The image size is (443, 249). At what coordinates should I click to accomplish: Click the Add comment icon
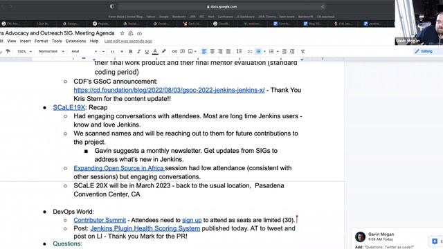pyautogui.click(x=183, y=51)
